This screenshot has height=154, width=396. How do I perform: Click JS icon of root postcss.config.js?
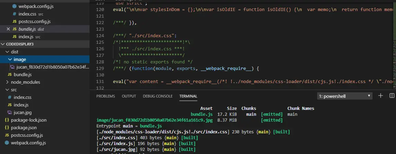(7, 135)
